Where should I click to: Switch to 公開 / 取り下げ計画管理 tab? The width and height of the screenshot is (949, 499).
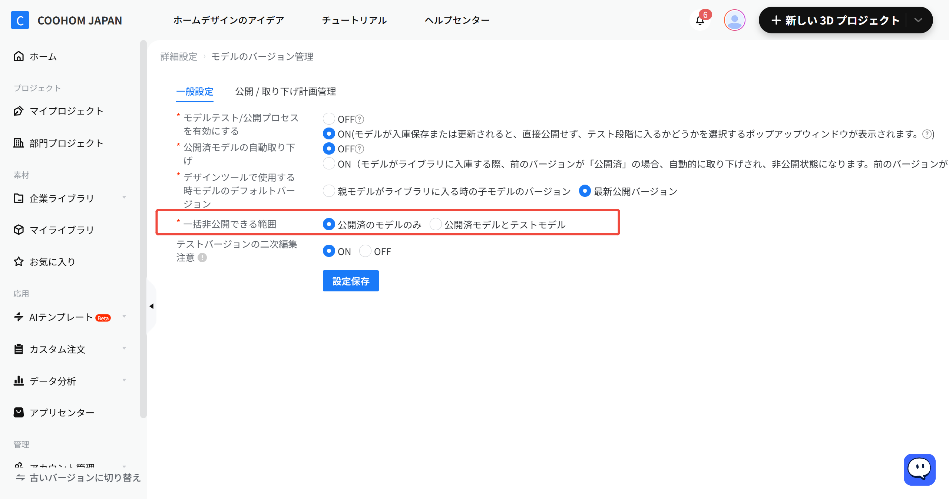(285, 92)
